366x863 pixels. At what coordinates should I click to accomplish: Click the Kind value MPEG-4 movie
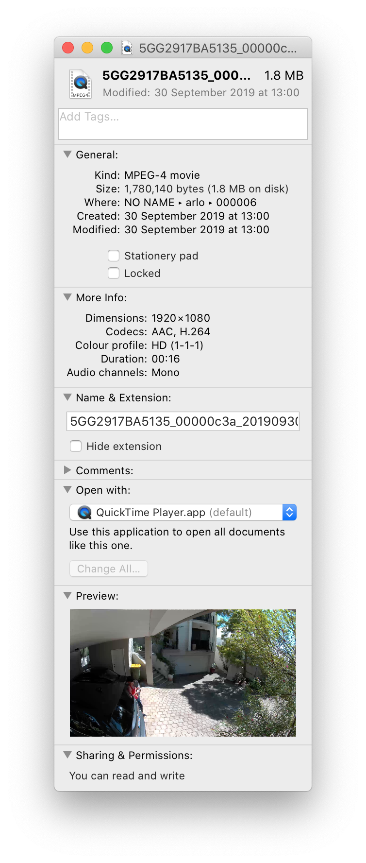(162, 175)
